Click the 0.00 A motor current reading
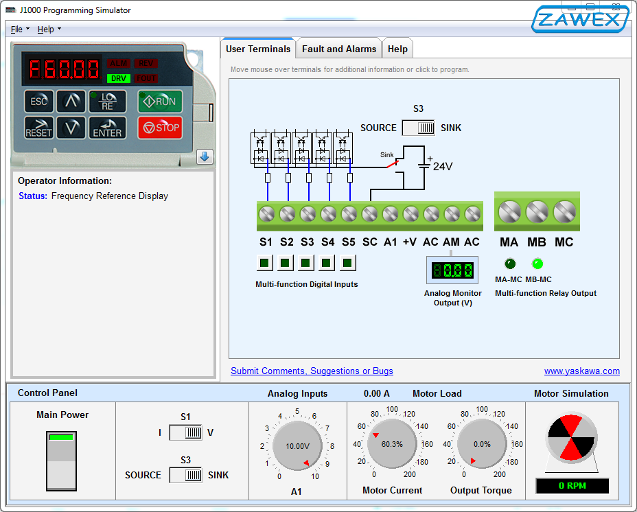The image size is (637, 512). 377,393
